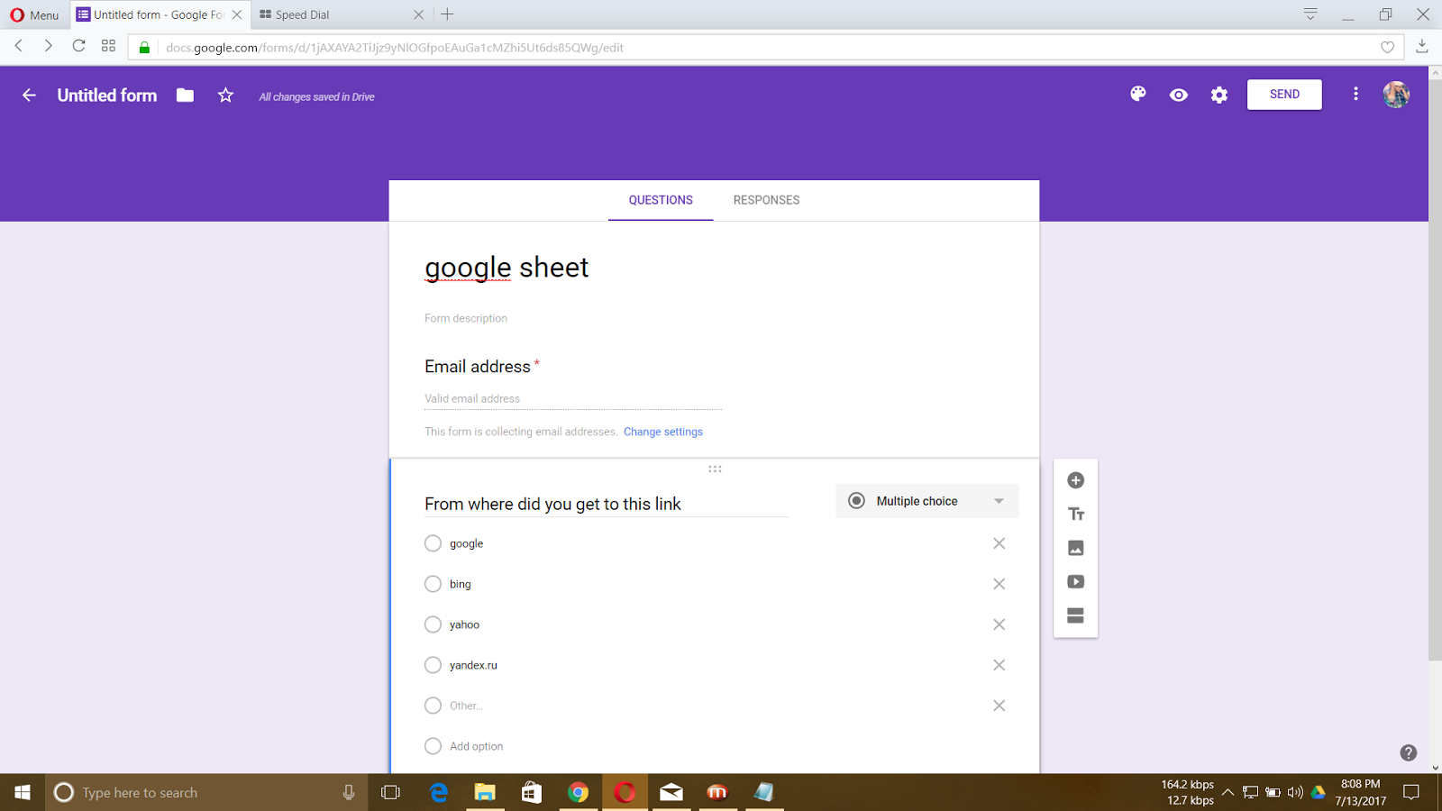Select the yandex.ru radio option
The height and width of the screenshot is (811, 1442).
click(433, 665)
